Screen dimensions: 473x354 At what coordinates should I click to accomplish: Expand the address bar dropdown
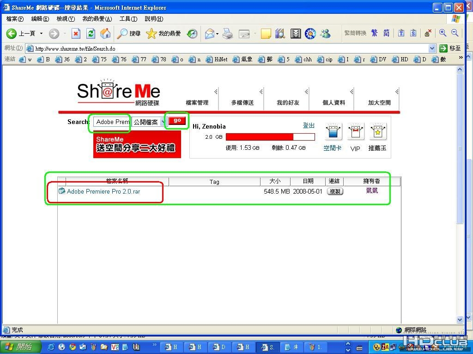(432, 48)
